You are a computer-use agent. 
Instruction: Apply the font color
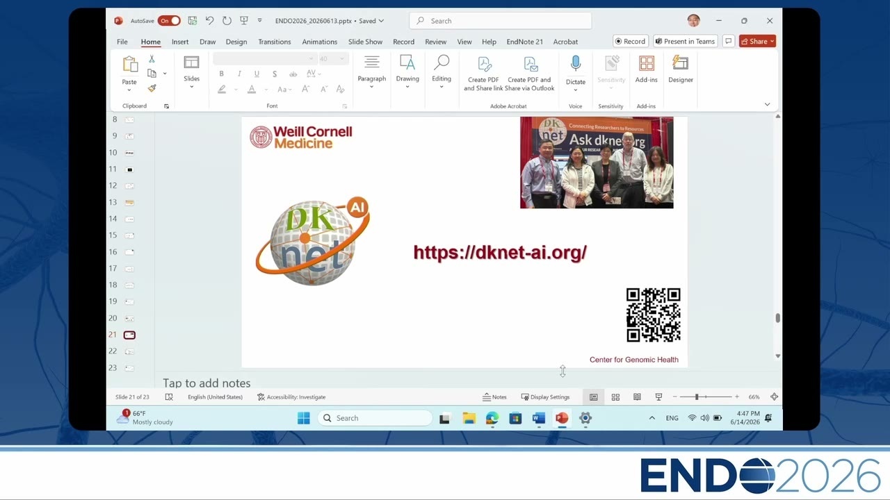pos(251,90)
